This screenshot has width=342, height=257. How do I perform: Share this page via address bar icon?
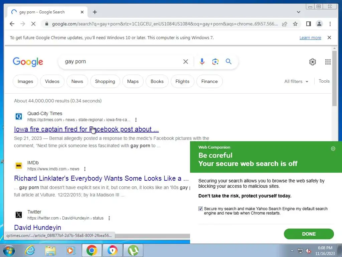285,24
